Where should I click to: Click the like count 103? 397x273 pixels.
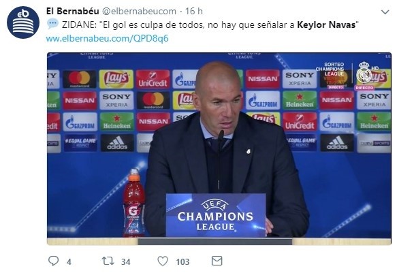(x=182, y=262)
